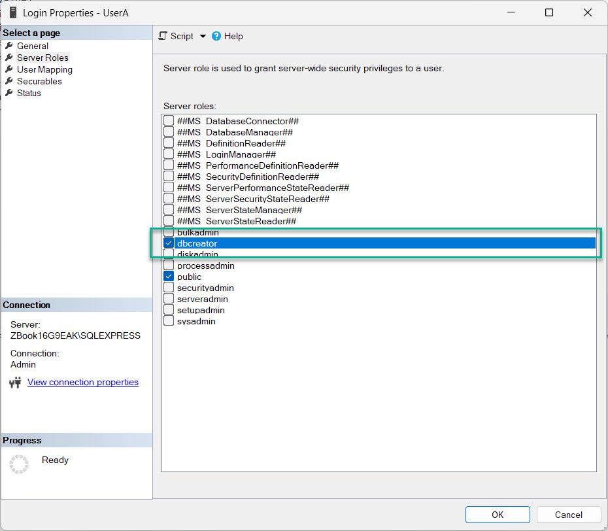Maximize the Login Properties window
Viewport: 608px width, 531px height.
pos(549,12)
